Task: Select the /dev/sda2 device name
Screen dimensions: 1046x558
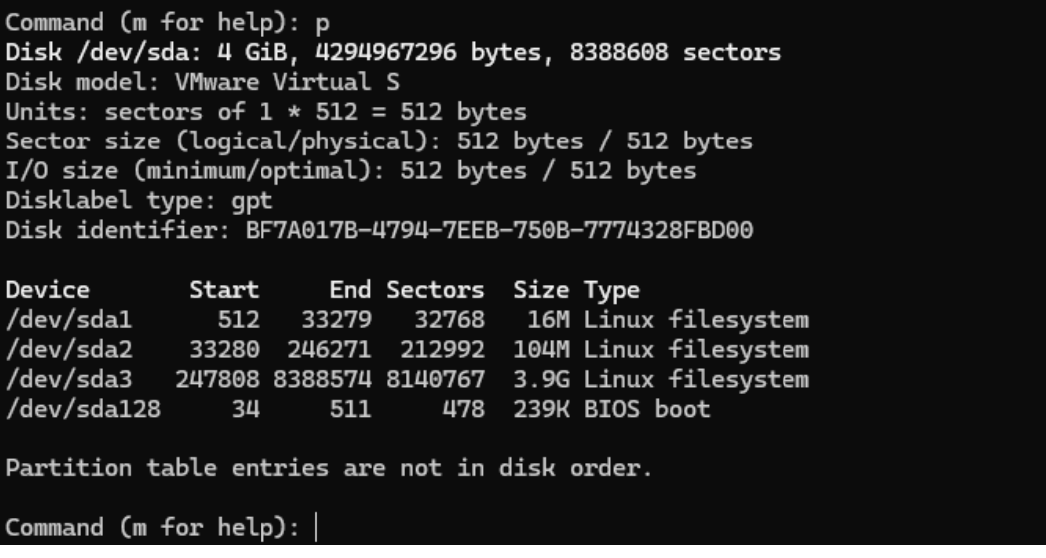Action: 69,350
